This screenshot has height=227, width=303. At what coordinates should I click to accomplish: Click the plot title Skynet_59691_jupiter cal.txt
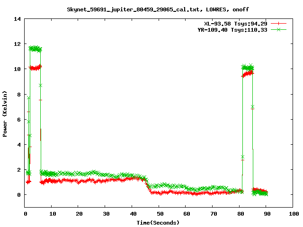(158, 9)
